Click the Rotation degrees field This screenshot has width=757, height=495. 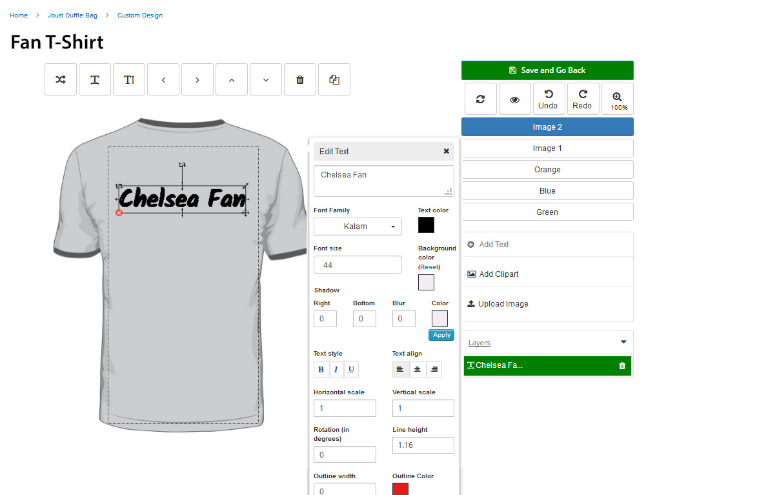[345, 454]
